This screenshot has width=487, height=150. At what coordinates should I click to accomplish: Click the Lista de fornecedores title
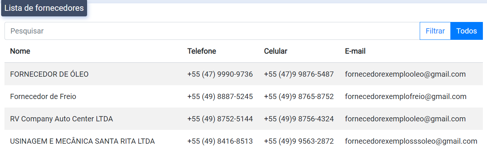pos(44,8)
